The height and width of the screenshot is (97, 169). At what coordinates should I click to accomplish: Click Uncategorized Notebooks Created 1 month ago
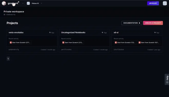pyautogui.click(x=101, y=50)
